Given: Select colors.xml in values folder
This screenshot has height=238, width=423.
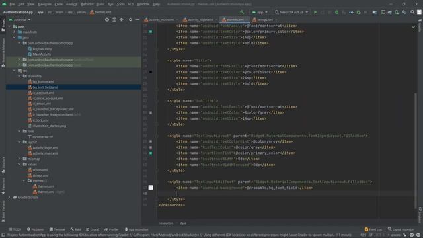Looking at the screenshot, I should tap(40, 170).
